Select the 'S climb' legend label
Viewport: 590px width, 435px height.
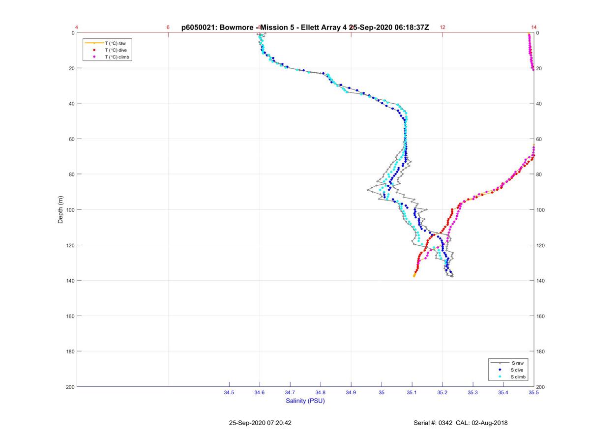coord(519,377)
